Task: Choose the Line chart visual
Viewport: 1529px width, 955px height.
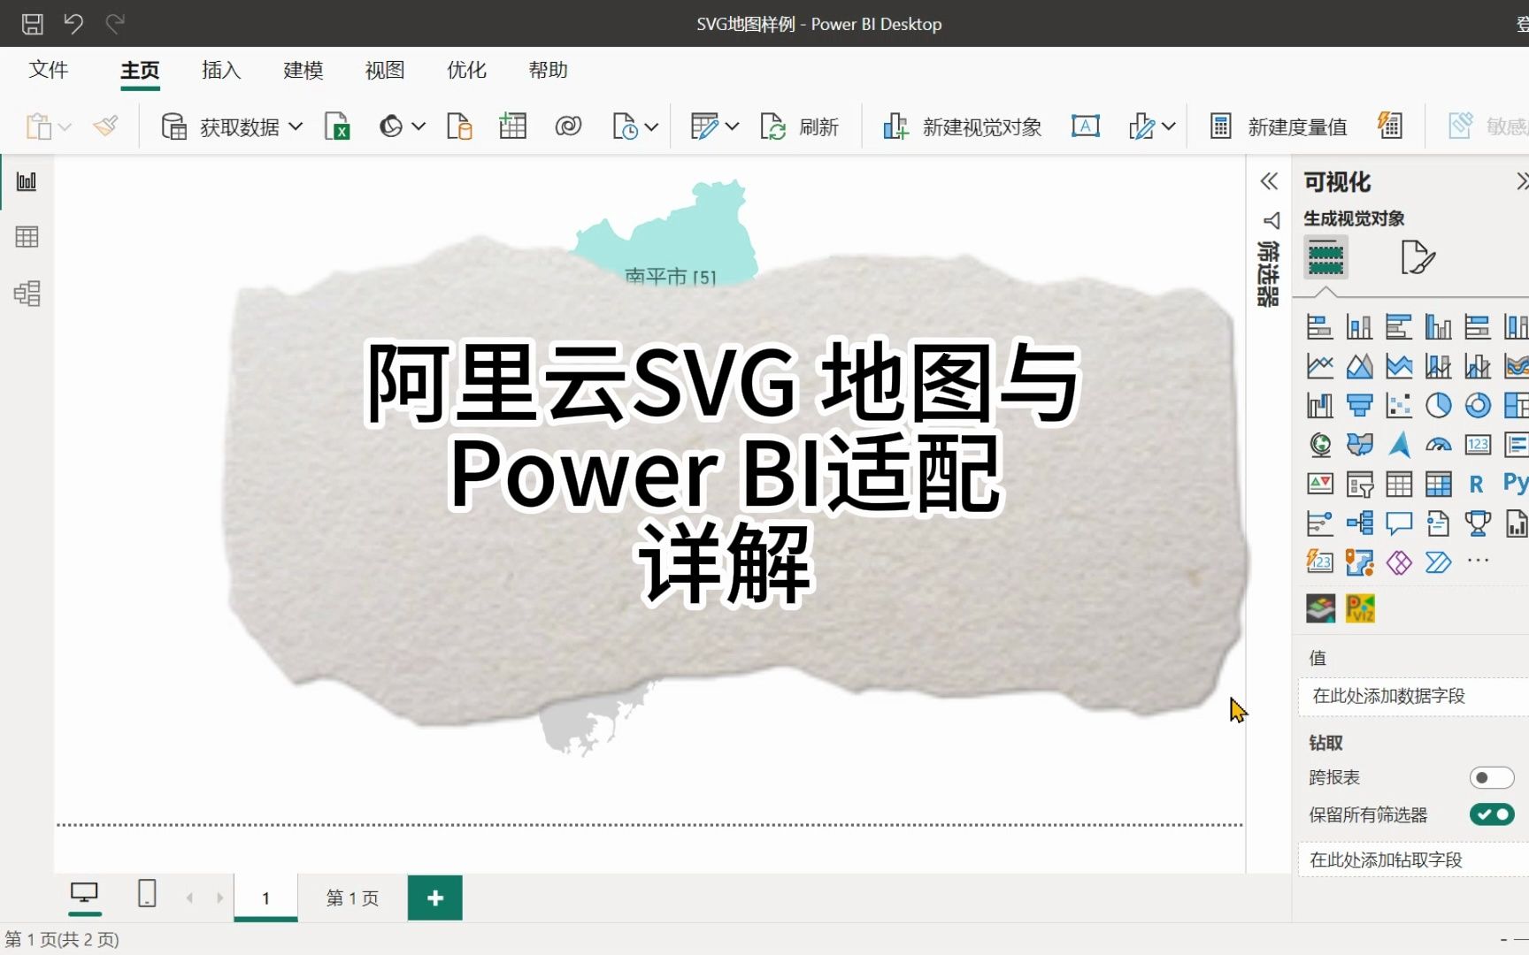Action: pyautogui.click(x=1319, y=366)
